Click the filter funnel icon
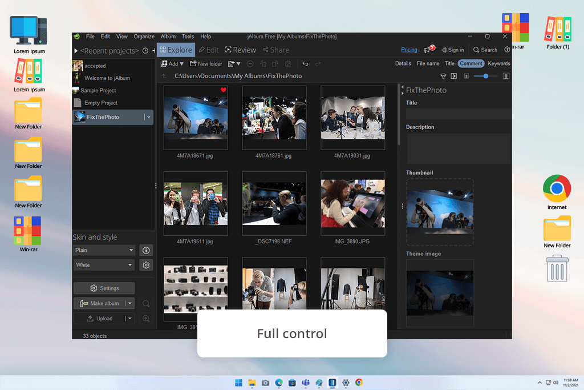The width and height of the screenshot is (584, 390). click(x=443, y=76)
